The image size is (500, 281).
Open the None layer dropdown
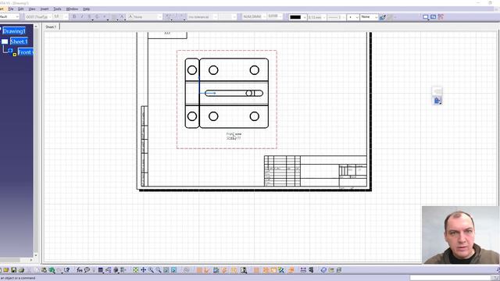(370, 17)
